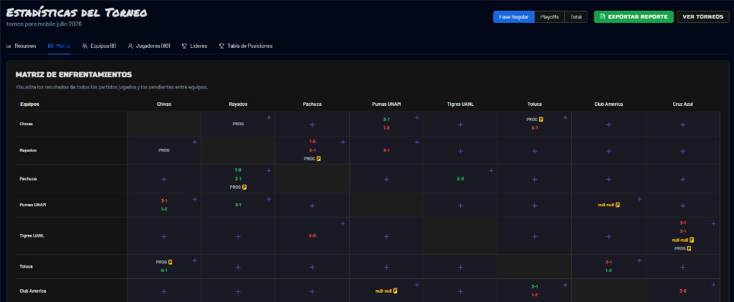This screenshot has width=734, height=302.
Task: Open the Líderes tab
Action: (x=194, y=47)
